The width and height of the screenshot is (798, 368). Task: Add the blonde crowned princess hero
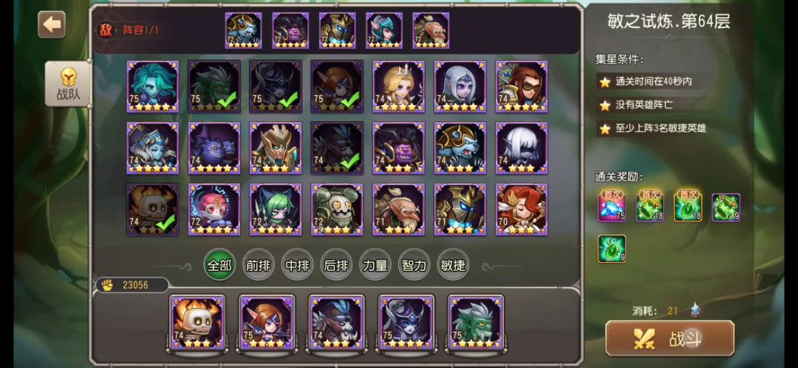click(x=398, y=86)
